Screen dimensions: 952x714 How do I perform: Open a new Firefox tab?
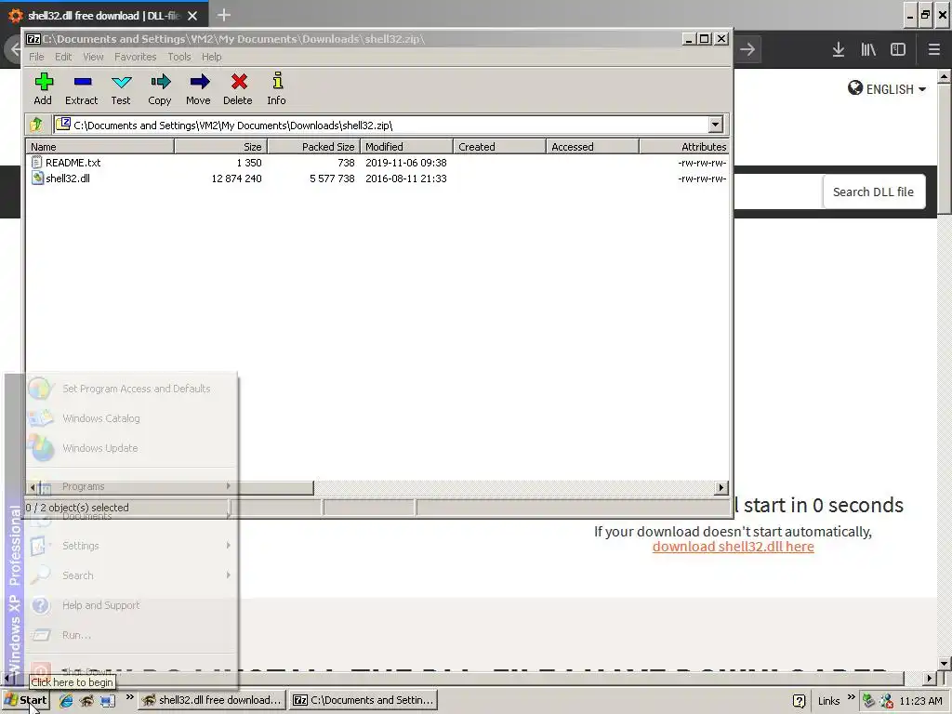223,15
